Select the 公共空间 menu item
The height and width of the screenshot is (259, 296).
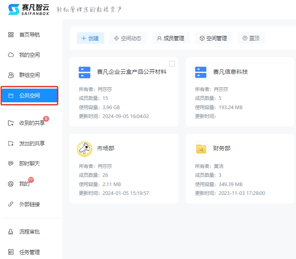[29, 95]
